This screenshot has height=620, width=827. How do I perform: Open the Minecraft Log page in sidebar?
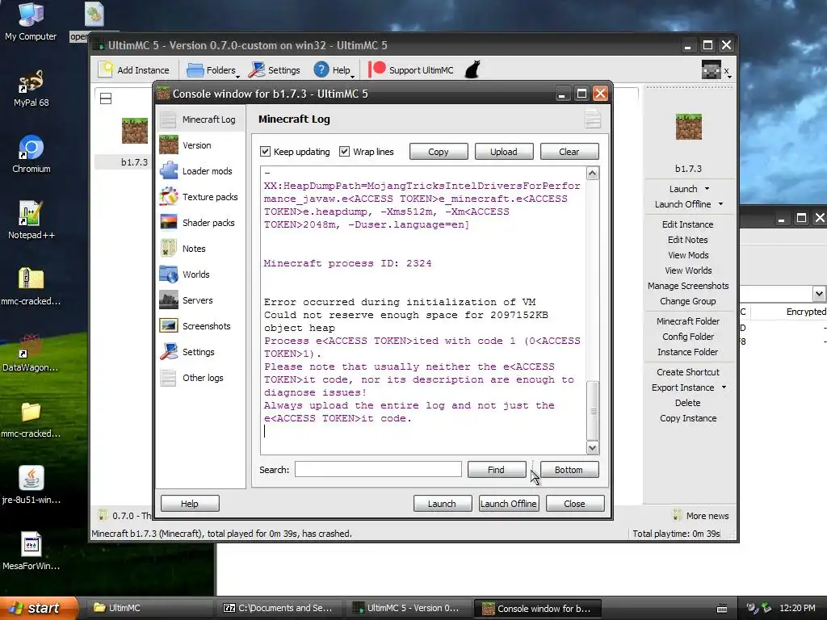[x=200, y=119]
